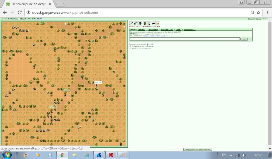
Task: Open player mercenary72 profile link
Action: click(x=190, y=29)
